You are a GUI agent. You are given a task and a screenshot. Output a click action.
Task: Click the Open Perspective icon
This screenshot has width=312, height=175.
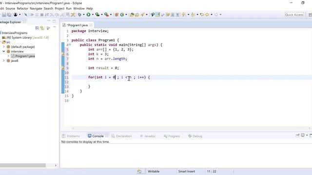click(310, 15)
